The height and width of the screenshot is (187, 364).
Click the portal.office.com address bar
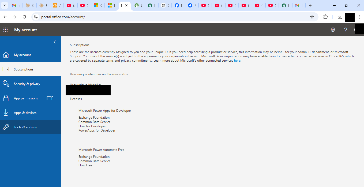174,17
